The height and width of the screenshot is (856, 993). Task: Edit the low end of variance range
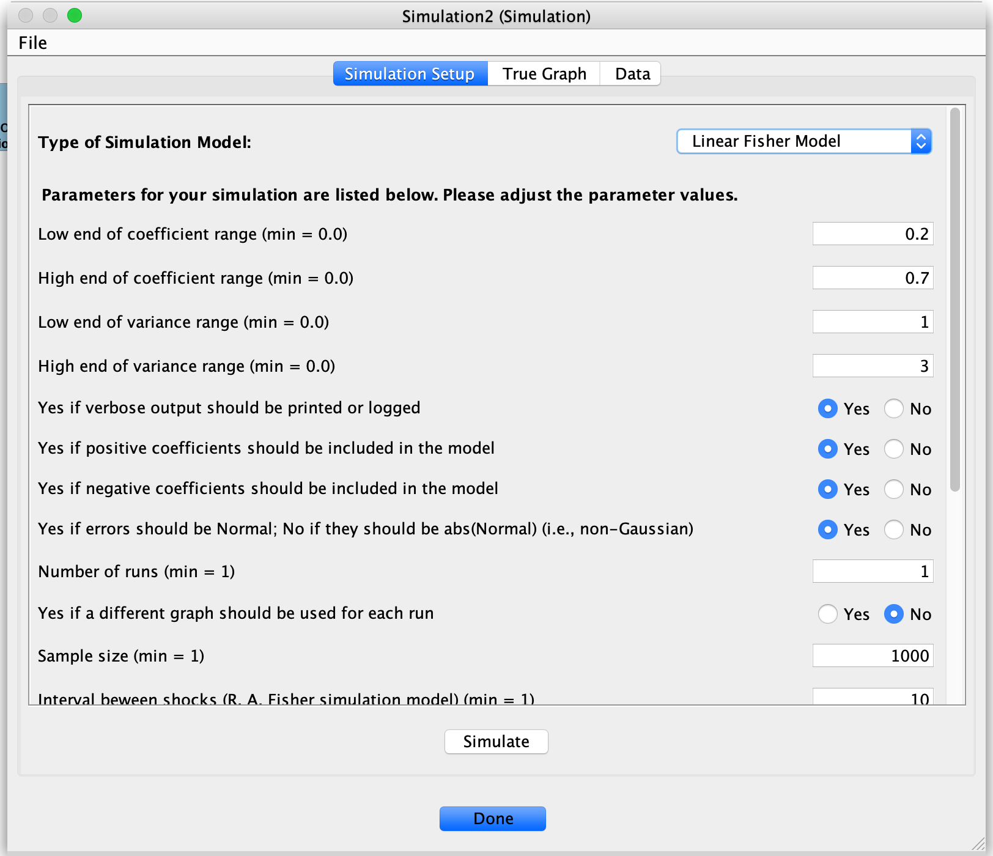pos(873,321)
